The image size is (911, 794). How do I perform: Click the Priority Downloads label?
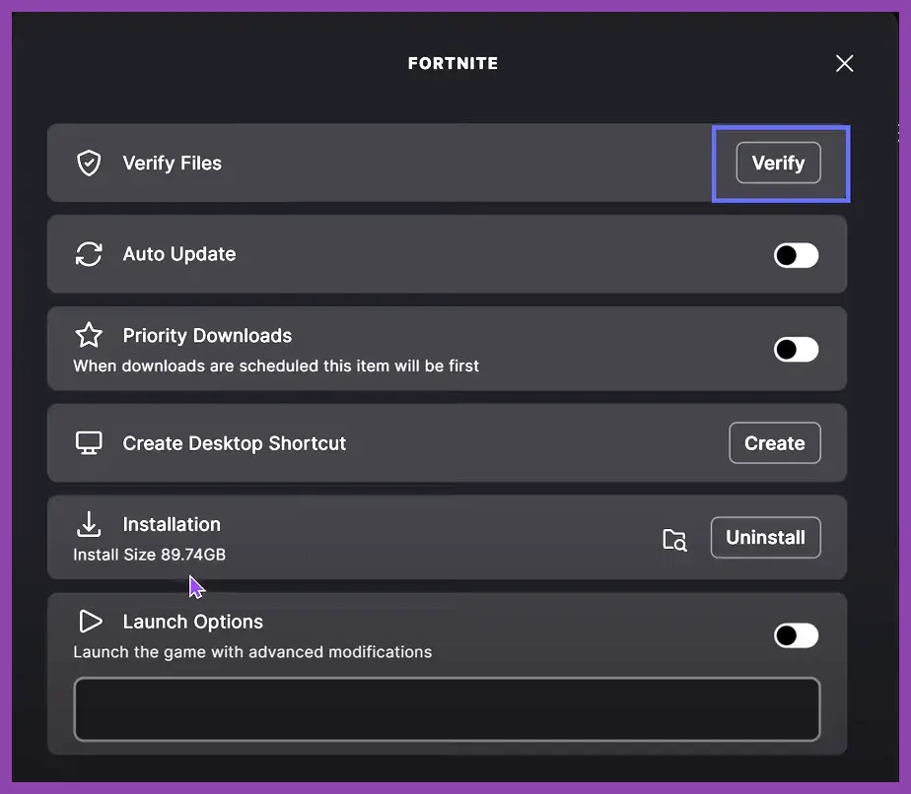207,336
